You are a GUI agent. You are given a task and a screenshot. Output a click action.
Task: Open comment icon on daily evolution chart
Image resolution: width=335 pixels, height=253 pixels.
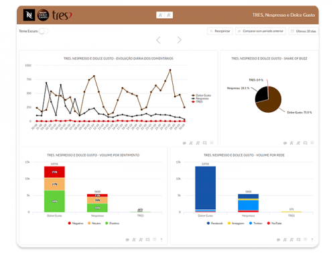pos(184,143)
